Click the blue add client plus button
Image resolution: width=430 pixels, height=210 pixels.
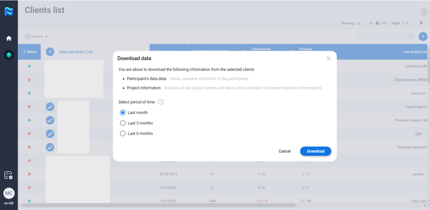[423, 36]
